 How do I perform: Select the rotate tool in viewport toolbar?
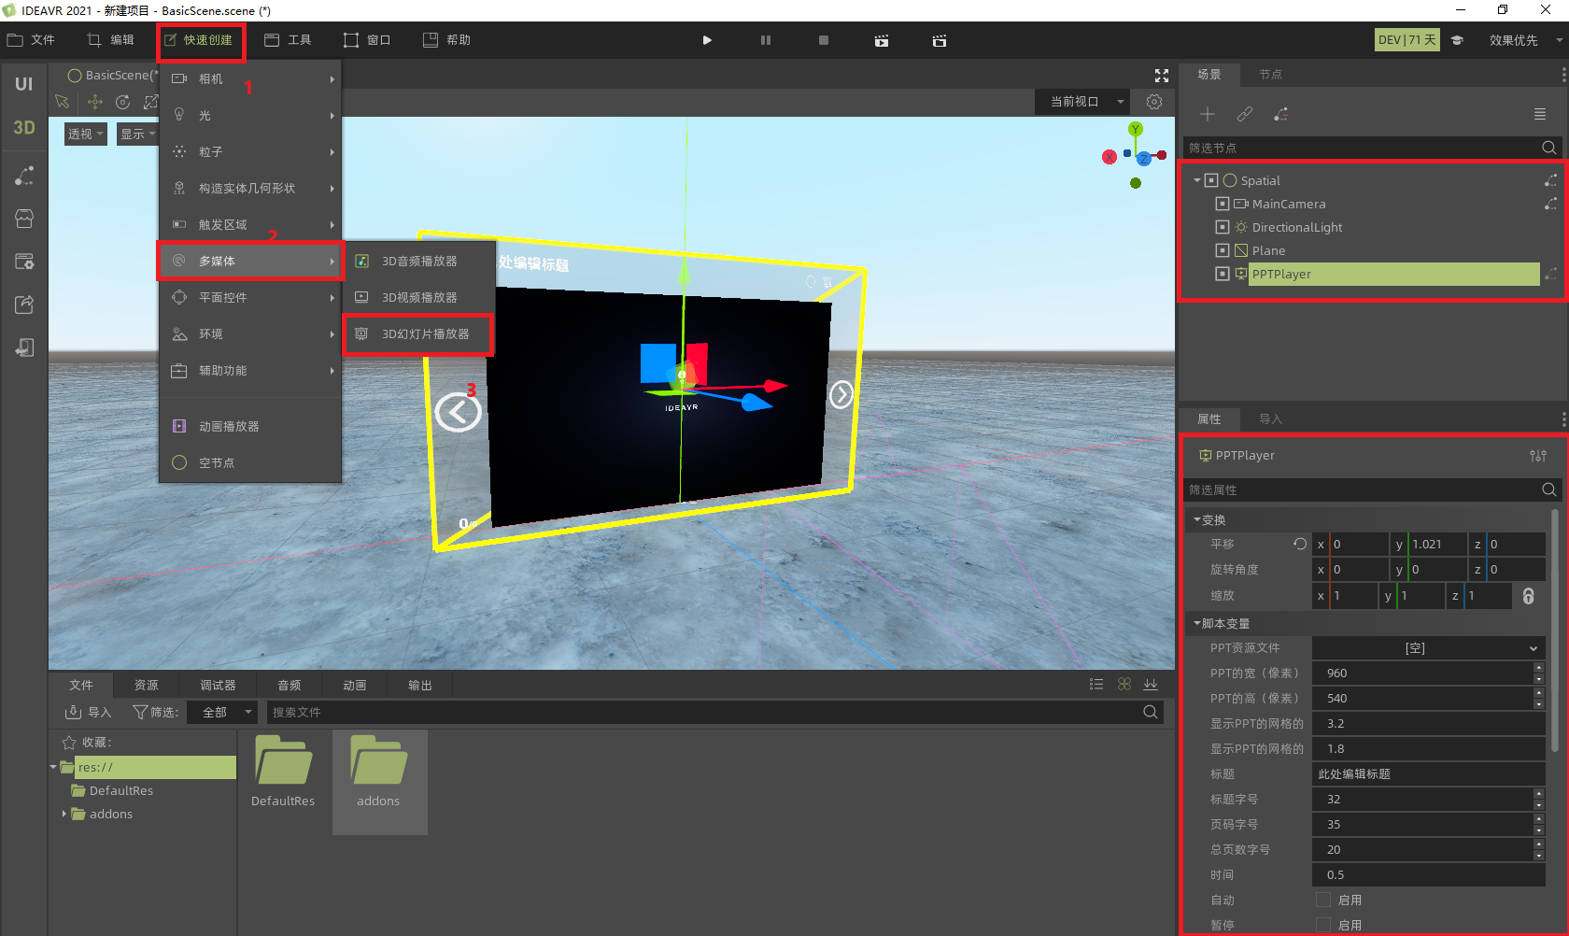122,102
